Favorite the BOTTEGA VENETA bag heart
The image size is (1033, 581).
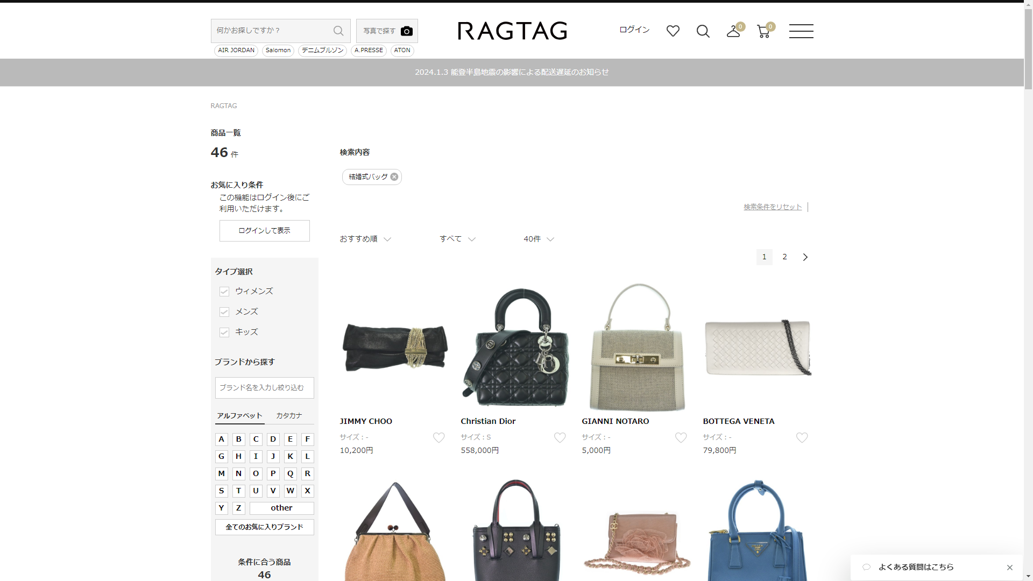click(x=802, y=438)
